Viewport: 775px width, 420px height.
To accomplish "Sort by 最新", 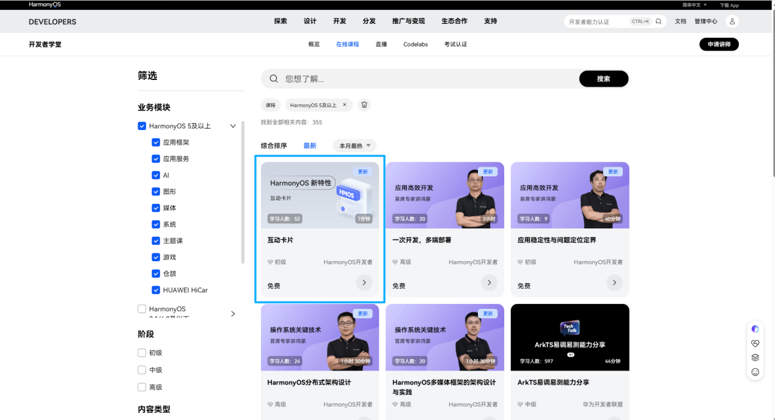I will coord(310,146).
